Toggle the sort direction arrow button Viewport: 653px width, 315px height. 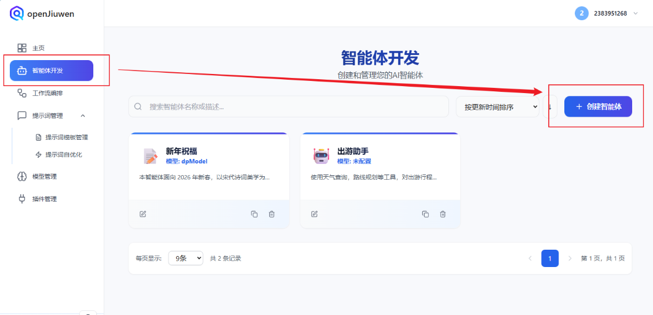(x=550, y=107)
